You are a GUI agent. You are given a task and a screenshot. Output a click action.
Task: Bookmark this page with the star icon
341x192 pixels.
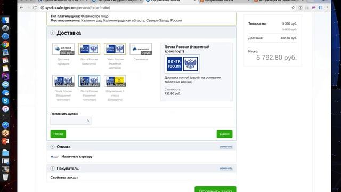pos(293,7)
